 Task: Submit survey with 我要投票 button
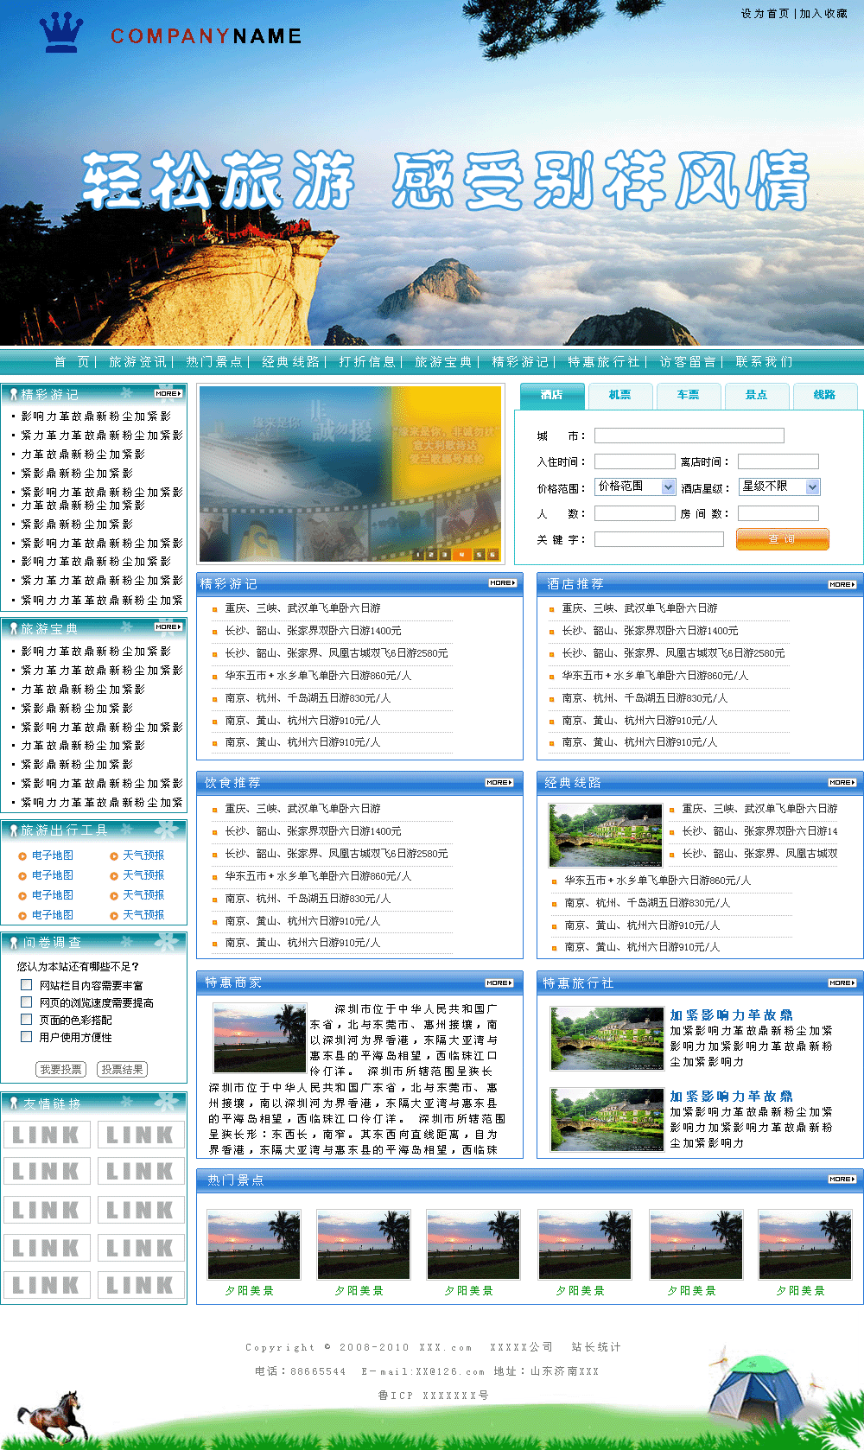[61, 1070]
